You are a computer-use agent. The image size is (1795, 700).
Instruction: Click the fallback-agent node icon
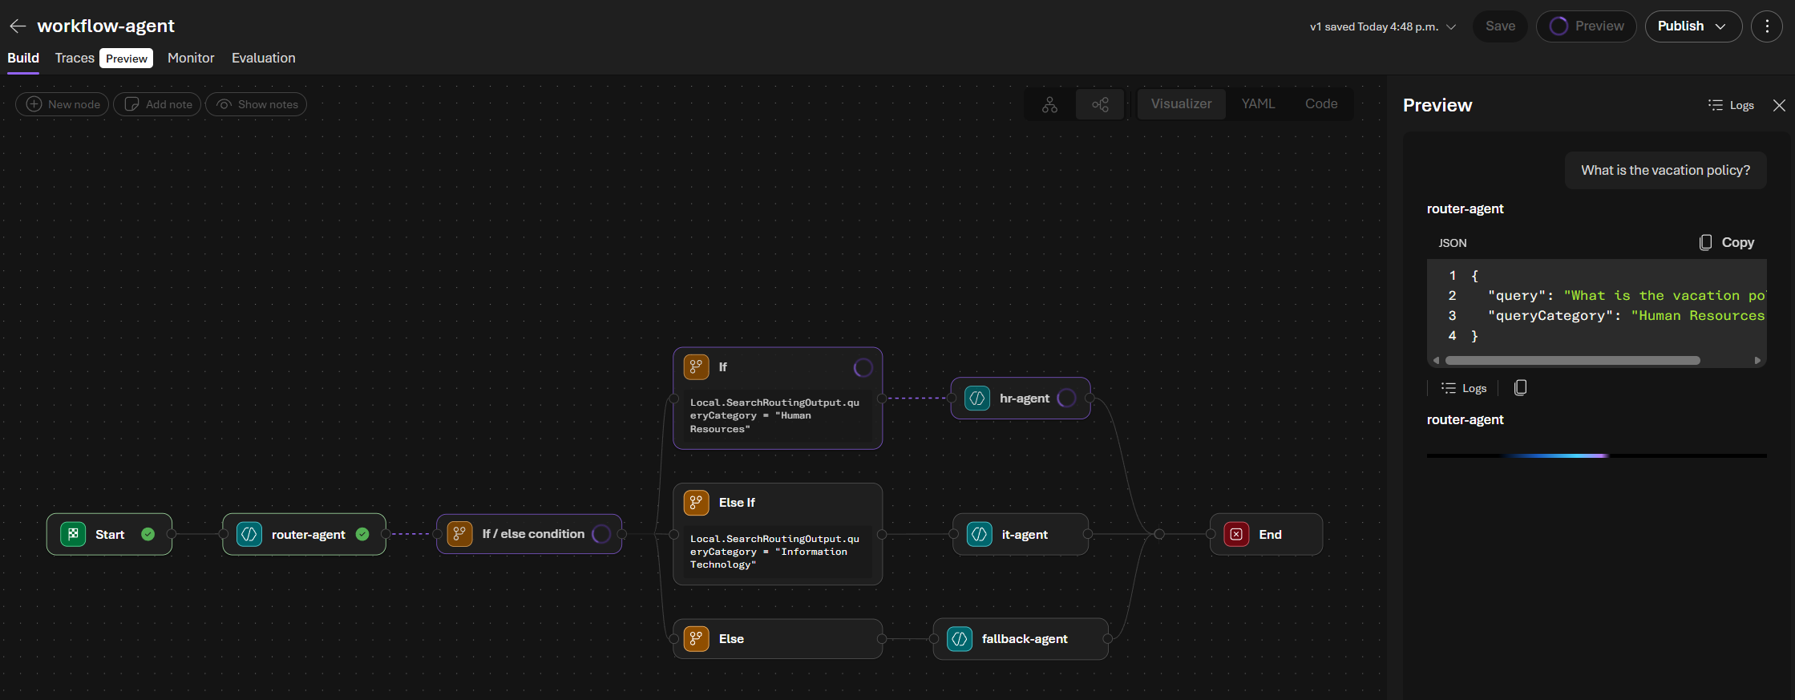pyautogui.click(x=960, y=639)
